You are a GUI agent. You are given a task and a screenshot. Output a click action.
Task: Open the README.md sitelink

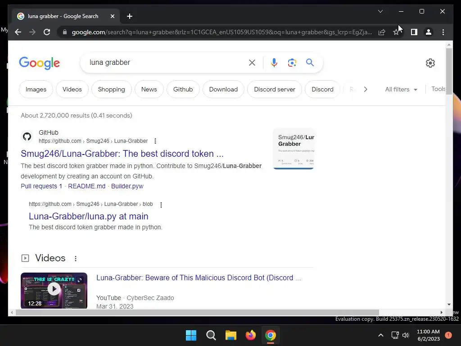point(87,186)
